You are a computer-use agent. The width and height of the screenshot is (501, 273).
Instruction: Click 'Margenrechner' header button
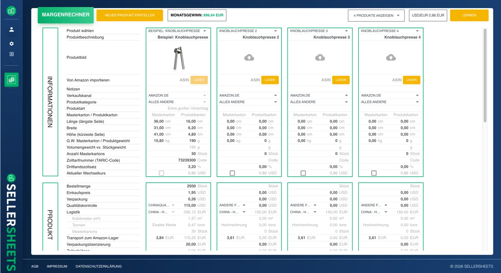(x=66, y=15)
